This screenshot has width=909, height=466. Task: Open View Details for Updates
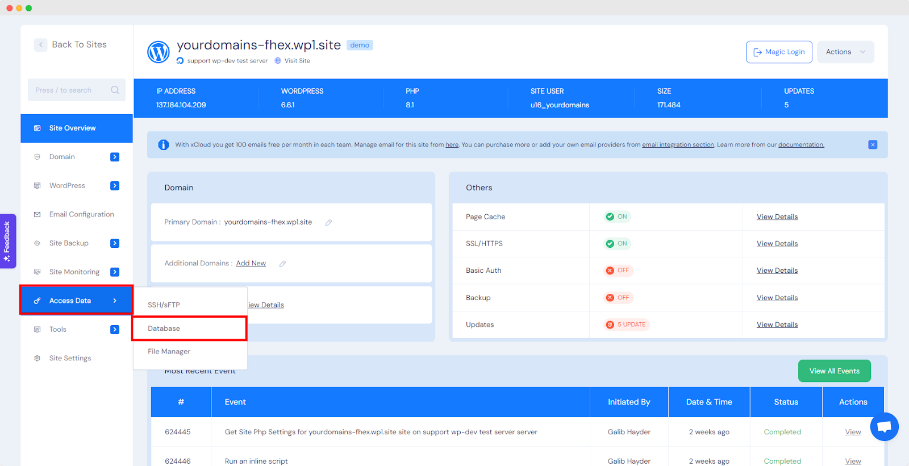(x=777, y=324)
